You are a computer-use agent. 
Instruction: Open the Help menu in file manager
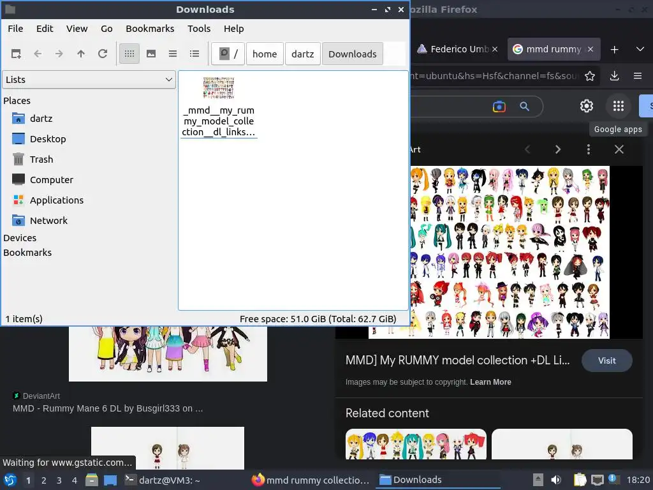point(233,29)
